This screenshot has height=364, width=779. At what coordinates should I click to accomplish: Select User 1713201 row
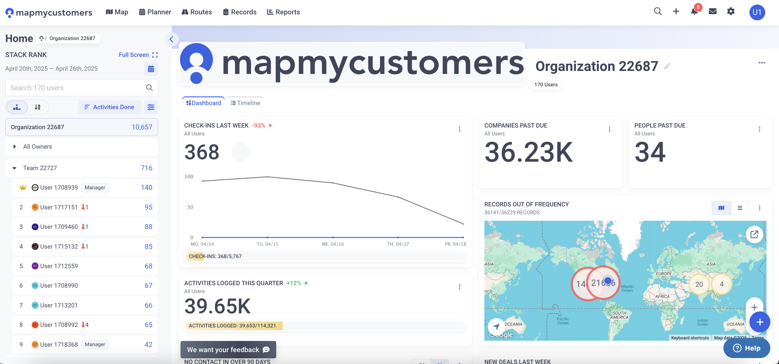click(x=85, y=305)
